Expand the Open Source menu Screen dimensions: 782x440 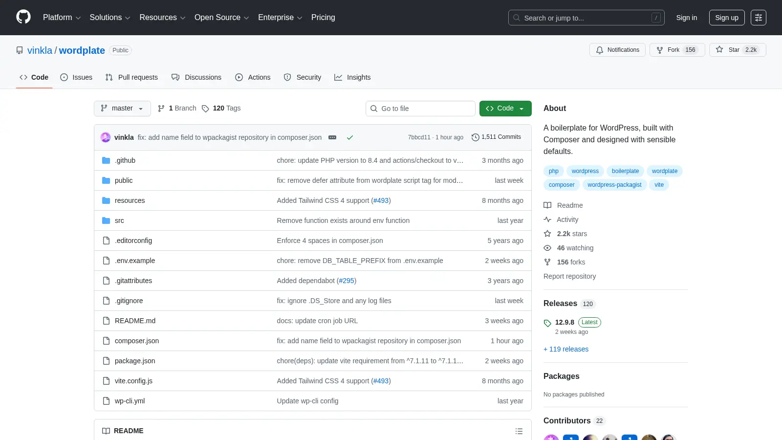[222, 18]
